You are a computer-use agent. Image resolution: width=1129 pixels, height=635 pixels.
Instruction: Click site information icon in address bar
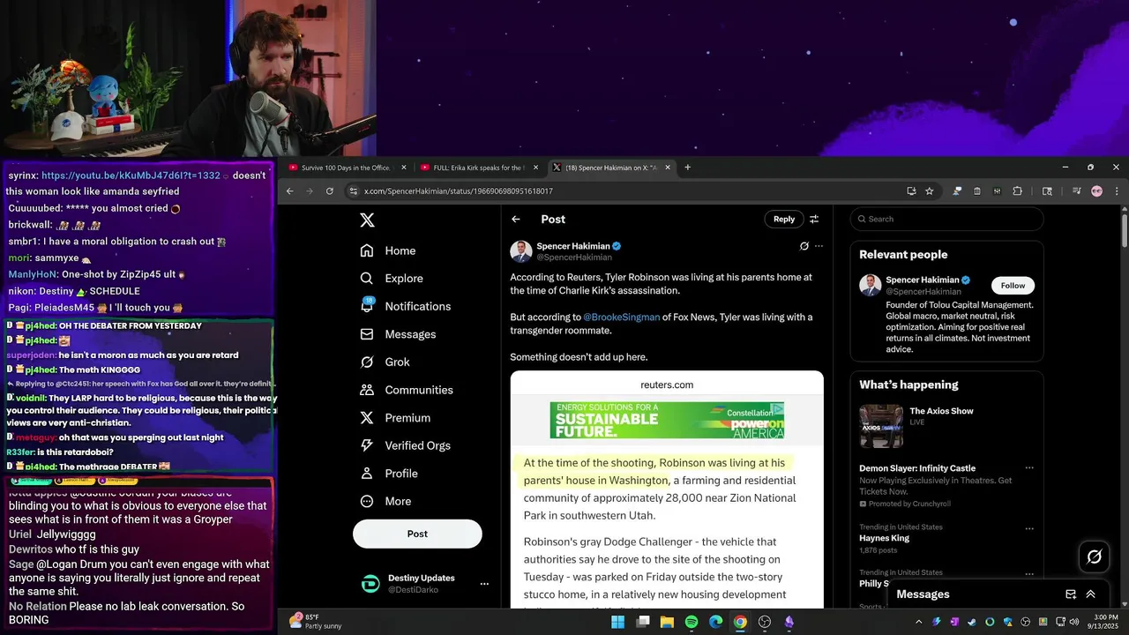tap(354, 190)
